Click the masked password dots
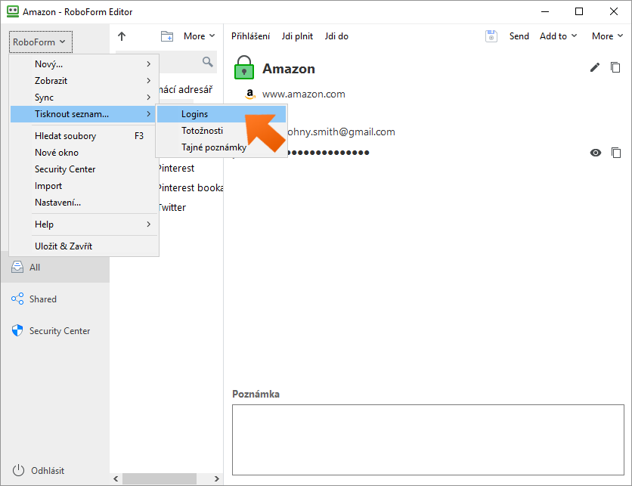632x486 pixels. pyautogui.click(x=328, y=153)
